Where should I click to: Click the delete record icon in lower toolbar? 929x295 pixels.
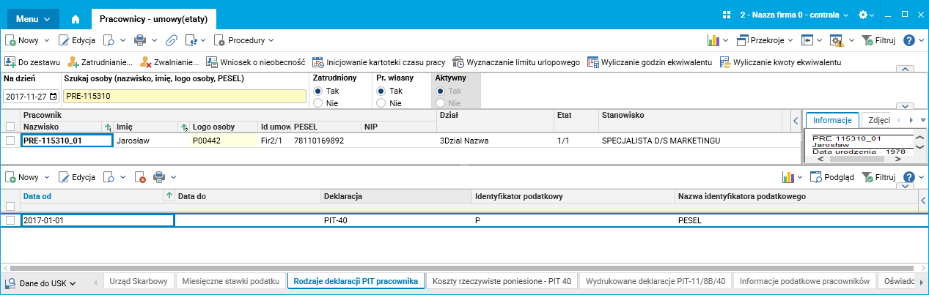(141, 177)
